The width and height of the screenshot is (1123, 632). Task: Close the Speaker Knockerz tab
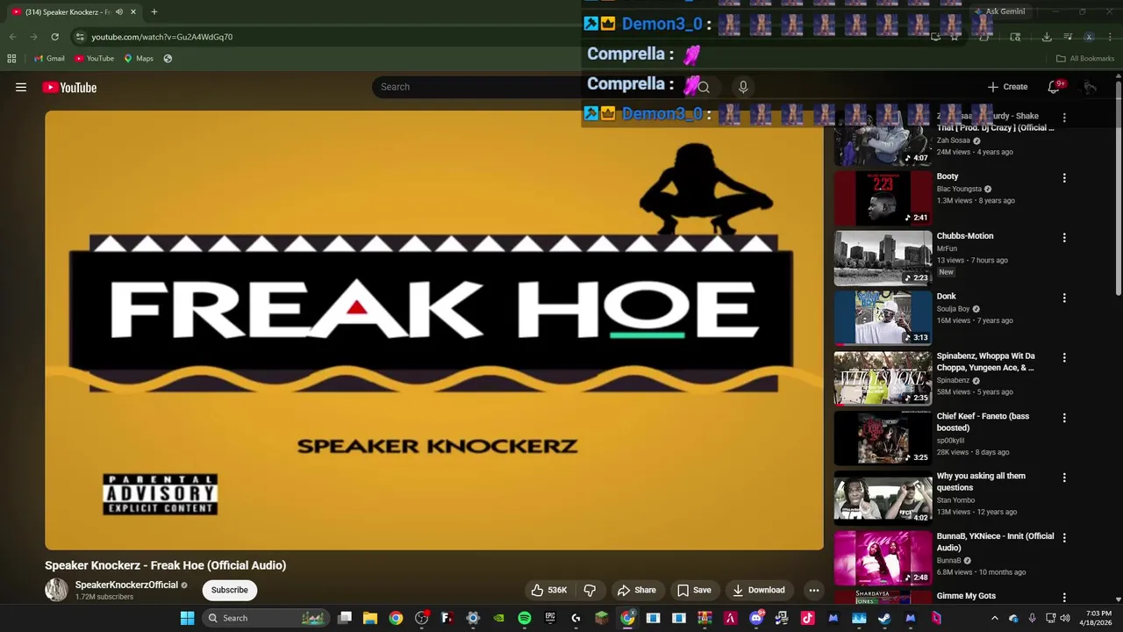pos(133,11)
